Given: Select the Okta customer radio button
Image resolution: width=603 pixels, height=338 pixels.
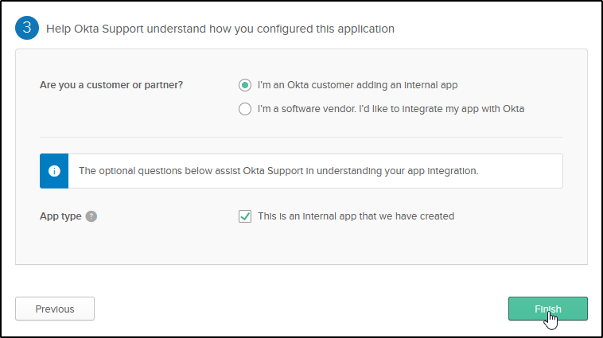Looking at the screenshot, I should tap(245, 84).
